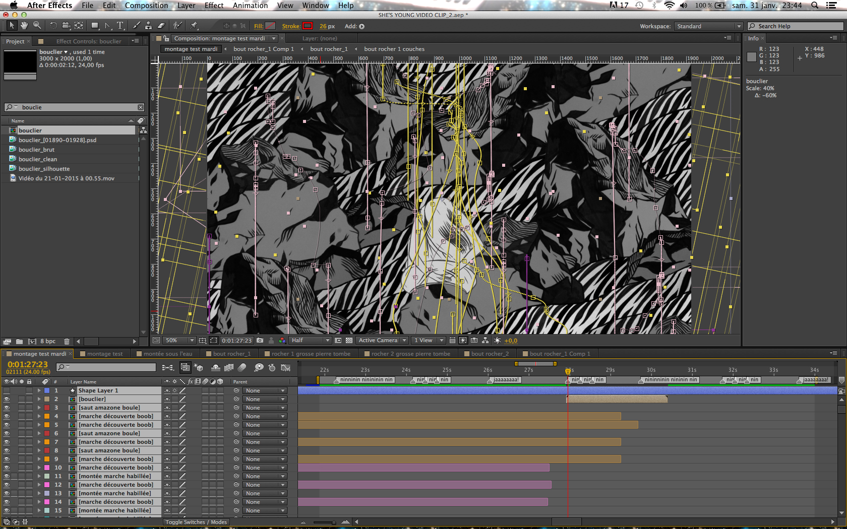Toggle lock icon on Composition panel
Screen dimensions: 847x529
[x=166, y=38]
